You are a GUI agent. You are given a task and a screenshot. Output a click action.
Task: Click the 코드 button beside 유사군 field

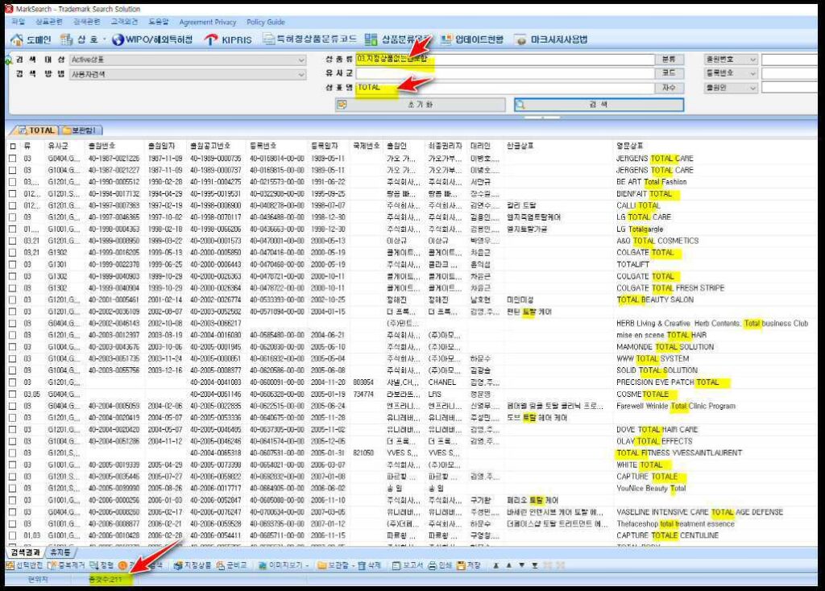(x=669, y=73)
